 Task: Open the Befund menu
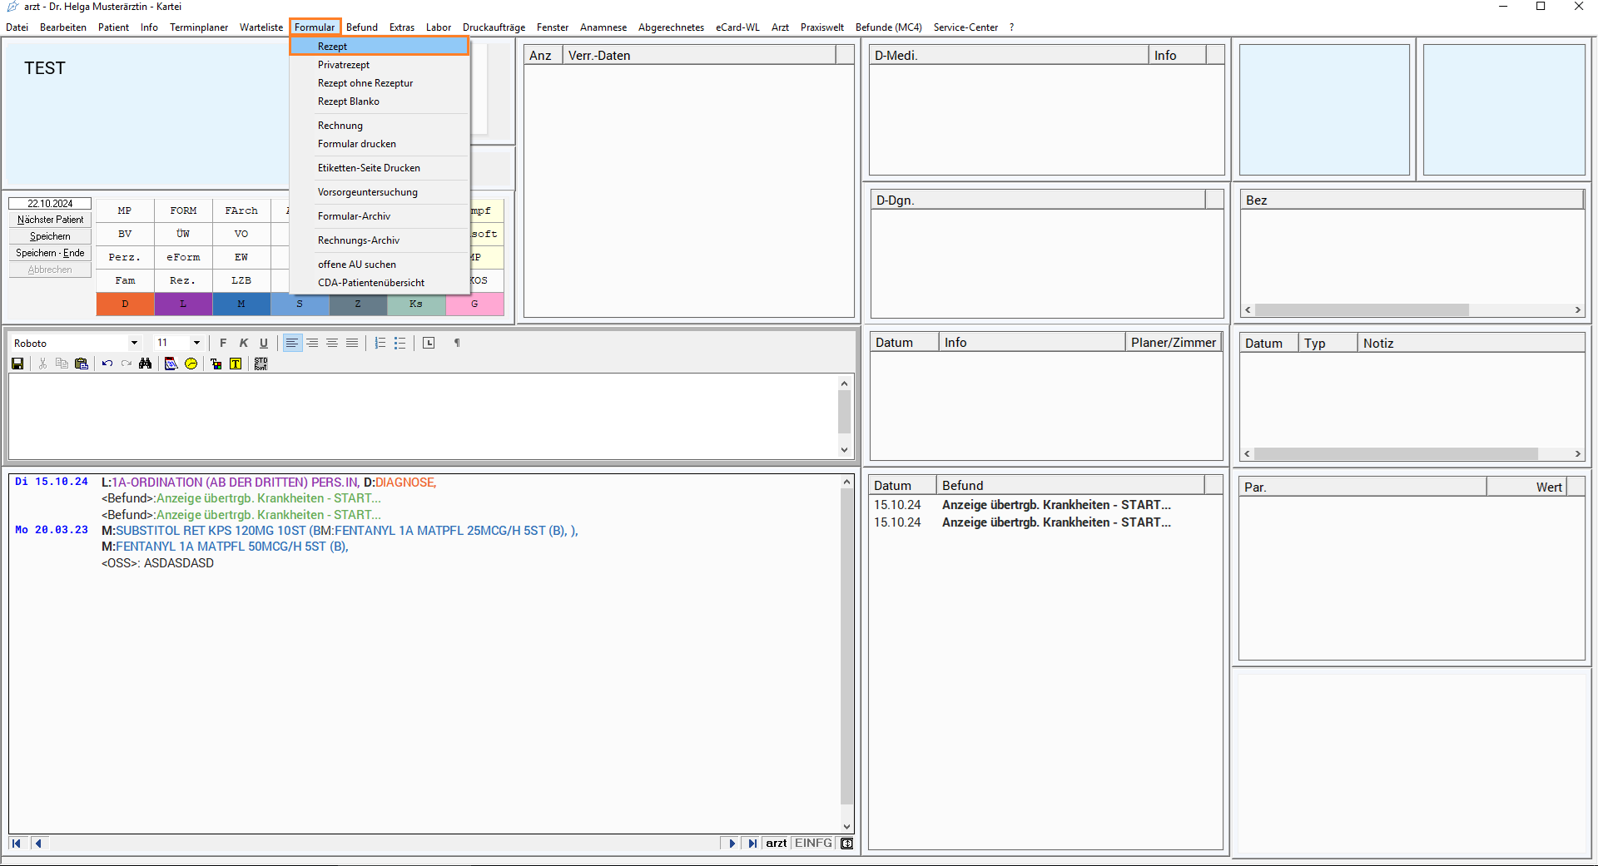pos(362,27)
